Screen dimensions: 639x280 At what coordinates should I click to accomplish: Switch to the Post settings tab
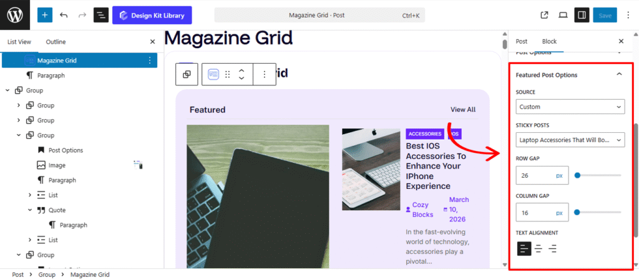click(521, 41)
